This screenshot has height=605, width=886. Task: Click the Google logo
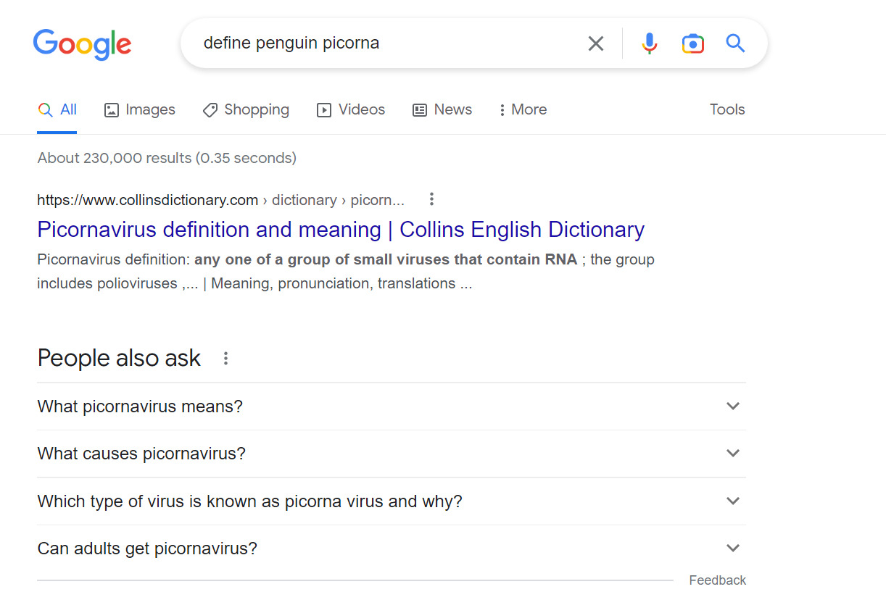tap(82, 44)
